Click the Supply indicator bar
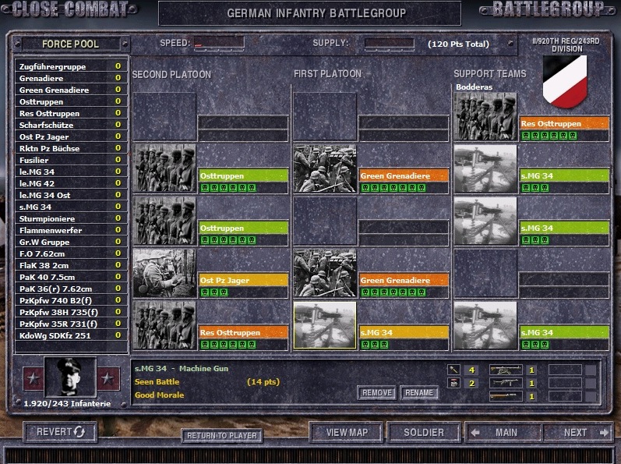 (x=390, y=44)
